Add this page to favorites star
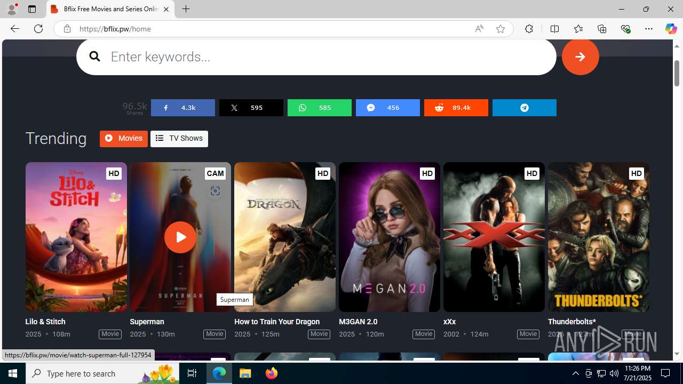 (501, 29)
